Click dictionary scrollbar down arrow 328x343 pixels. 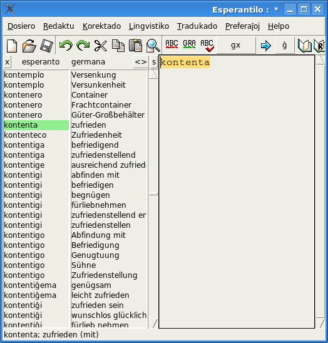click(153, 324)
